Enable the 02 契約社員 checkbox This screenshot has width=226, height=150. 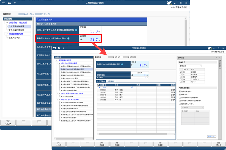coord(181,75)
